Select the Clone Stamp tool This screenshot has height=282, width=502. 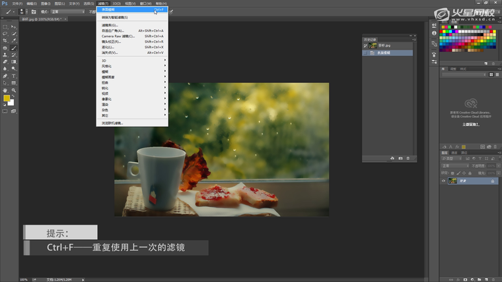point(5,55)
